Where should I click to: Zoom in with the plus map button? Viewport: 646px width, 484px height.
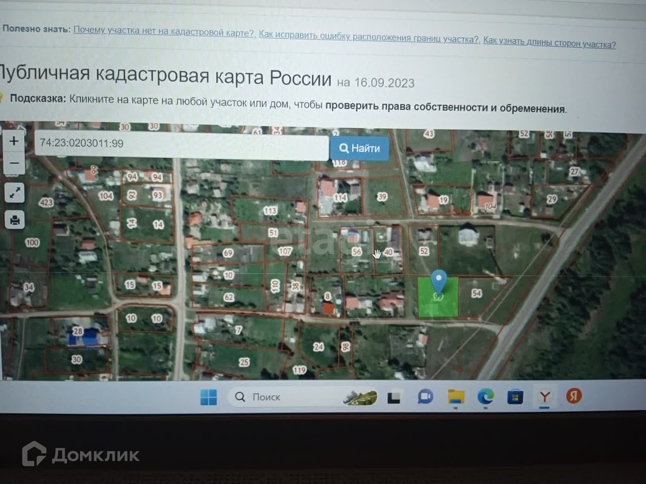pos(14,141)
